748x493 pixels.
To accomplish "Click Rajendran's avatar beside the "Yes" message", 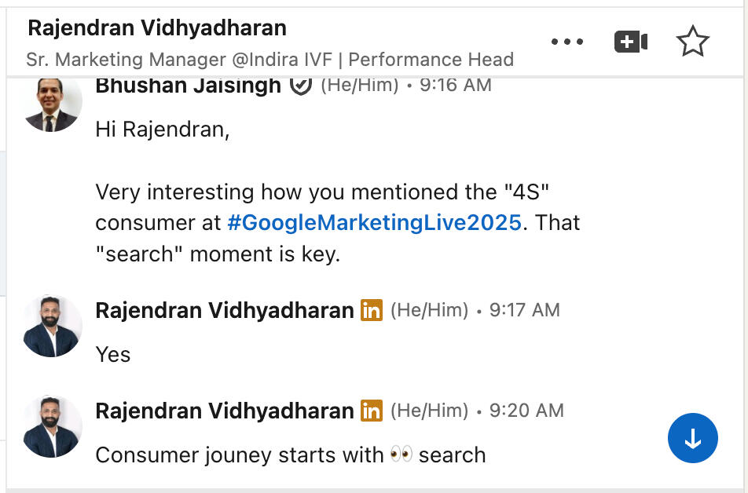I will click(53, 325).
